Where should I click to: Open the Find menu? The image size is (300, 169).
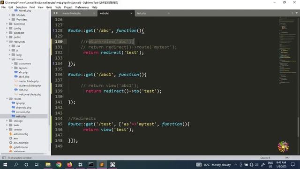[x=32, y=8]
